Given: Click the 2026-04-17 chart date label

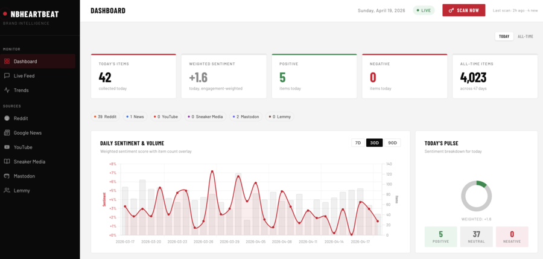Looking at the screenshot, I should click(361, 241).
